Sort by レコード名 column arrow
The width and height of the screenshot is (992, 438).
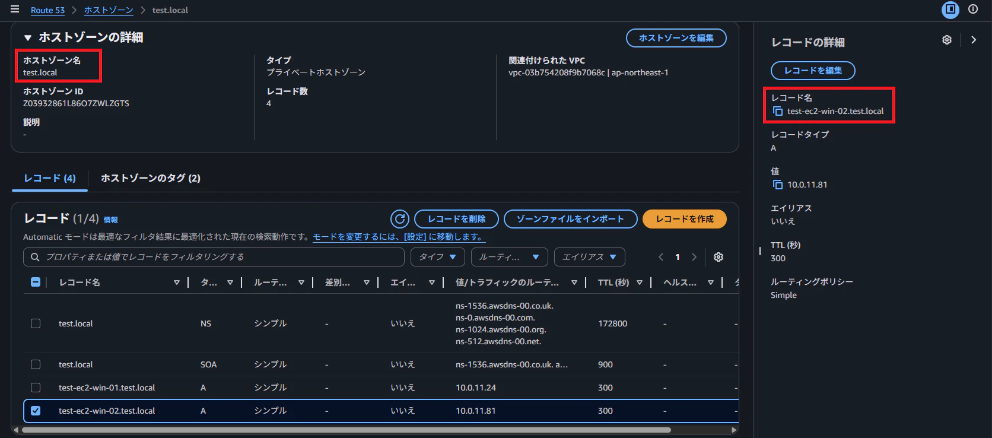177,283
